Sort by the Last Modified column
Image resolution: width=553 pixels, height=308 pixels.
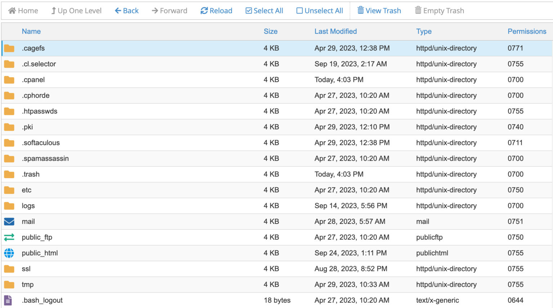click(335, 31)
